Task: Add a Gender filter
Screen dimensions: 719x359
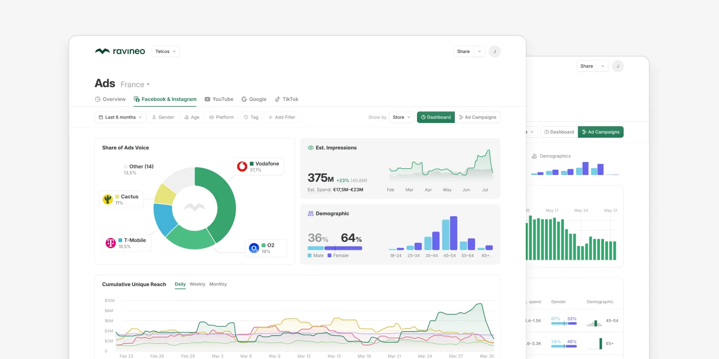Action: [x=163, y=117]
